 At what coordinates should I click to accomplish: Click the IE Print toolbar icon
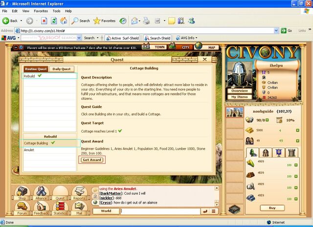pos(146,21)
